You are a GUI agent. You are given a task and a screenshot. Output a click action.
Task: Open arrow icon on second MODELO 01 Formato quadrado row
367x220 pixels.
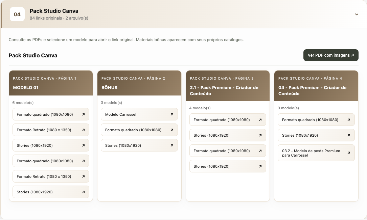pyautogui.click(x=83, y=161)
